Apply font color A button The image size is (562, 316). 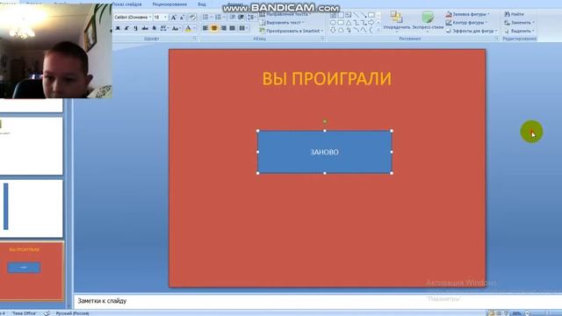tap(188, 28)
